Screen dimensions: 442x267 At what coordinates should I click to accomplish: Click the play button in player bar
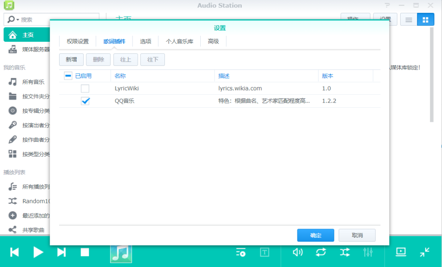[38, 252]
